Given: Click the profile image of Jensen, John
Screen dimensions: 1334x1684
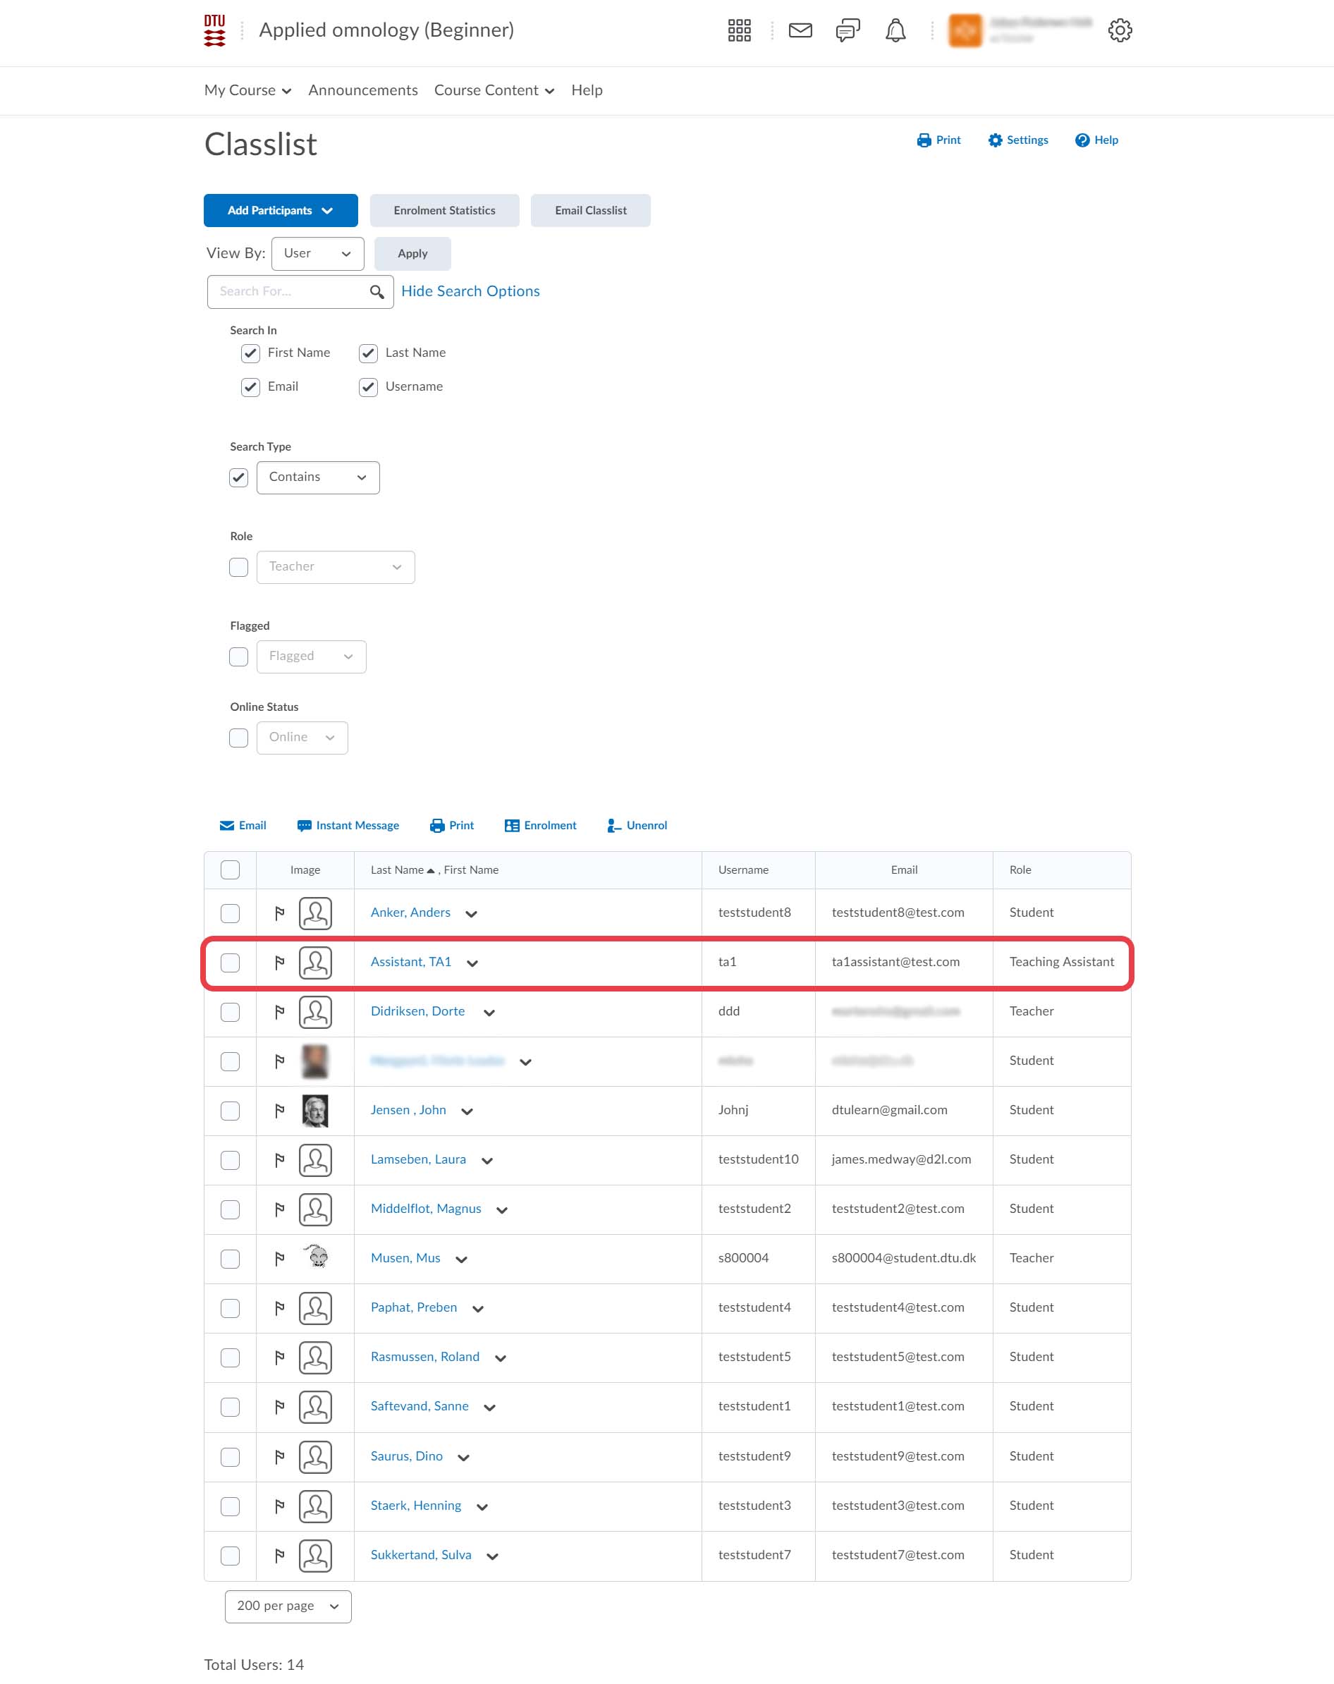Looking at the screenshot, I should click(314, 1110).
